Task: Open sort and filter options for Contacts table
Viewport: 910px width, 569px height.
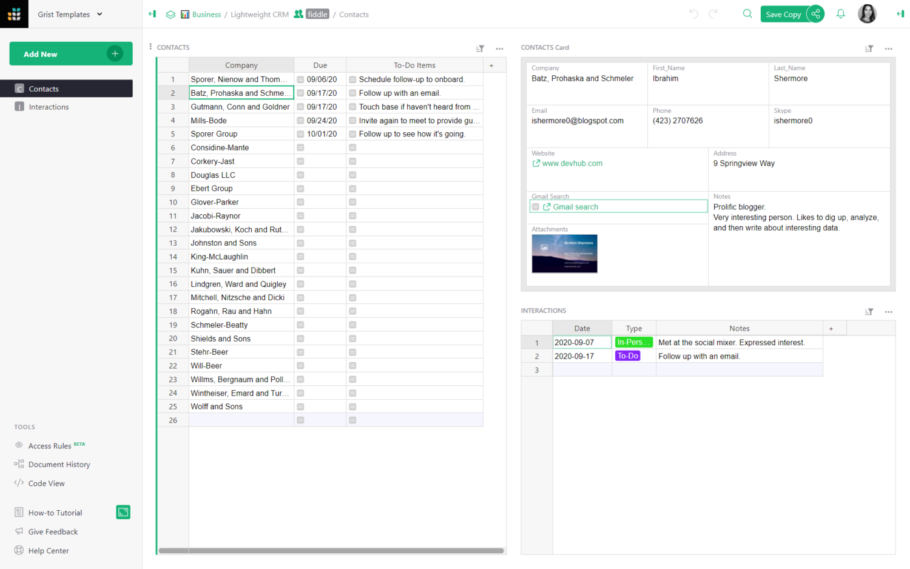Action: point(480,48)
